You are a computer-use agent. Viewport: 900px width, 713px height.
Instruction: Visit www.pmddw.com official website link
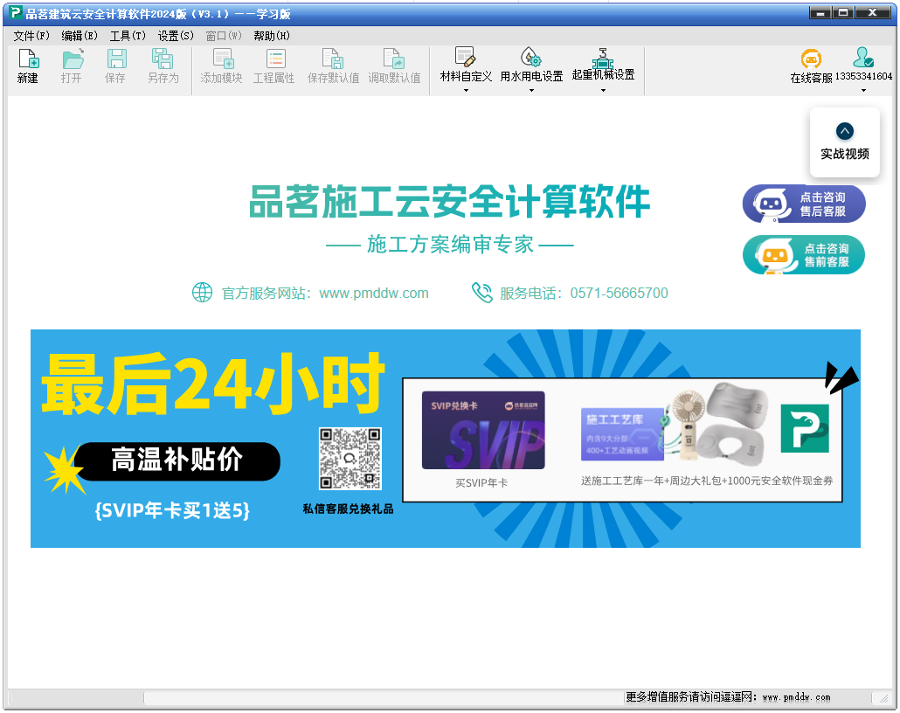tap(374, 293)
